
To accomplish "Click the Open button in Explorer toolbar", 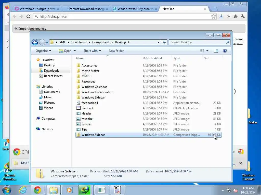I will (x=65, y=51).
